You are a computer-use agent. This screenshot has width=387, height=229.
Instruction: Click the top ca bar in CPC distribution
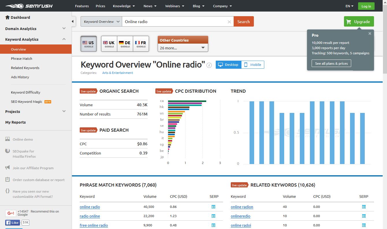(x=187, y=101)
